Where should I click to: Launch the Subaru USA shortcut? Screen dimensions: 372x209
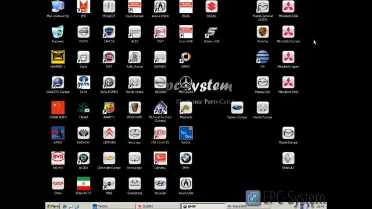212,32
